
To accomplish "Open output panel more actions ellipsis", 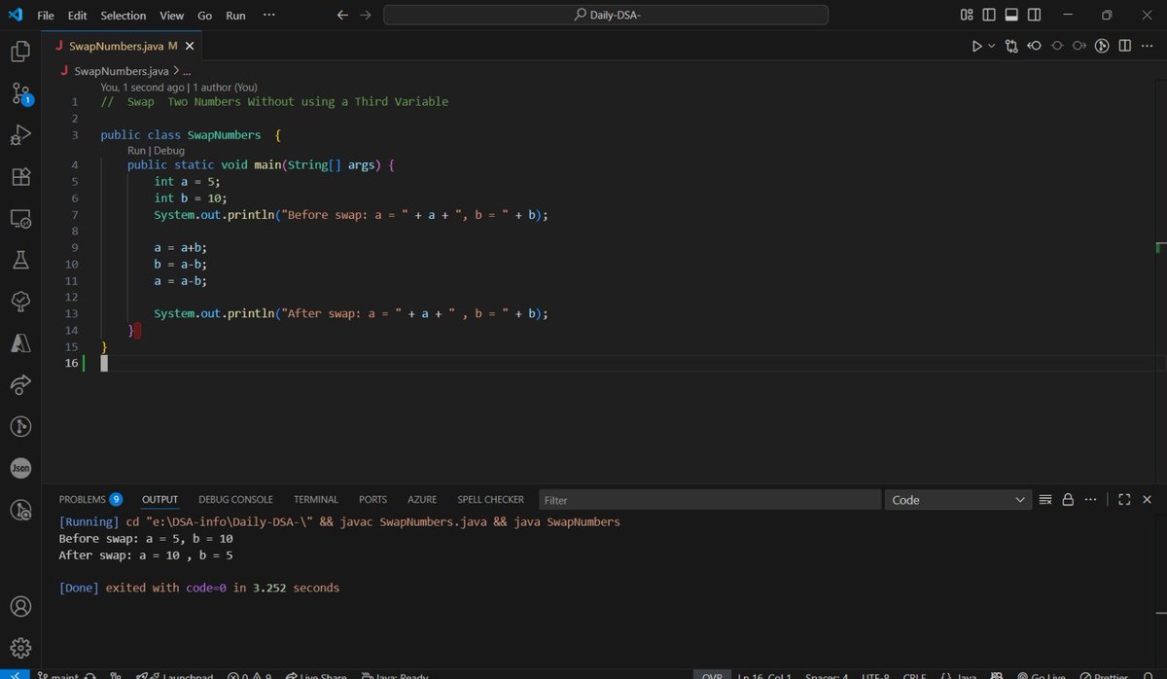I will pos(1091,499).
